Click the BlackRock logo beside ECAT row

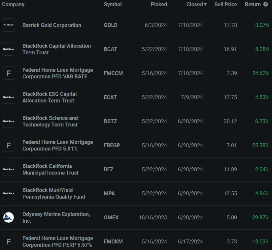9,97
